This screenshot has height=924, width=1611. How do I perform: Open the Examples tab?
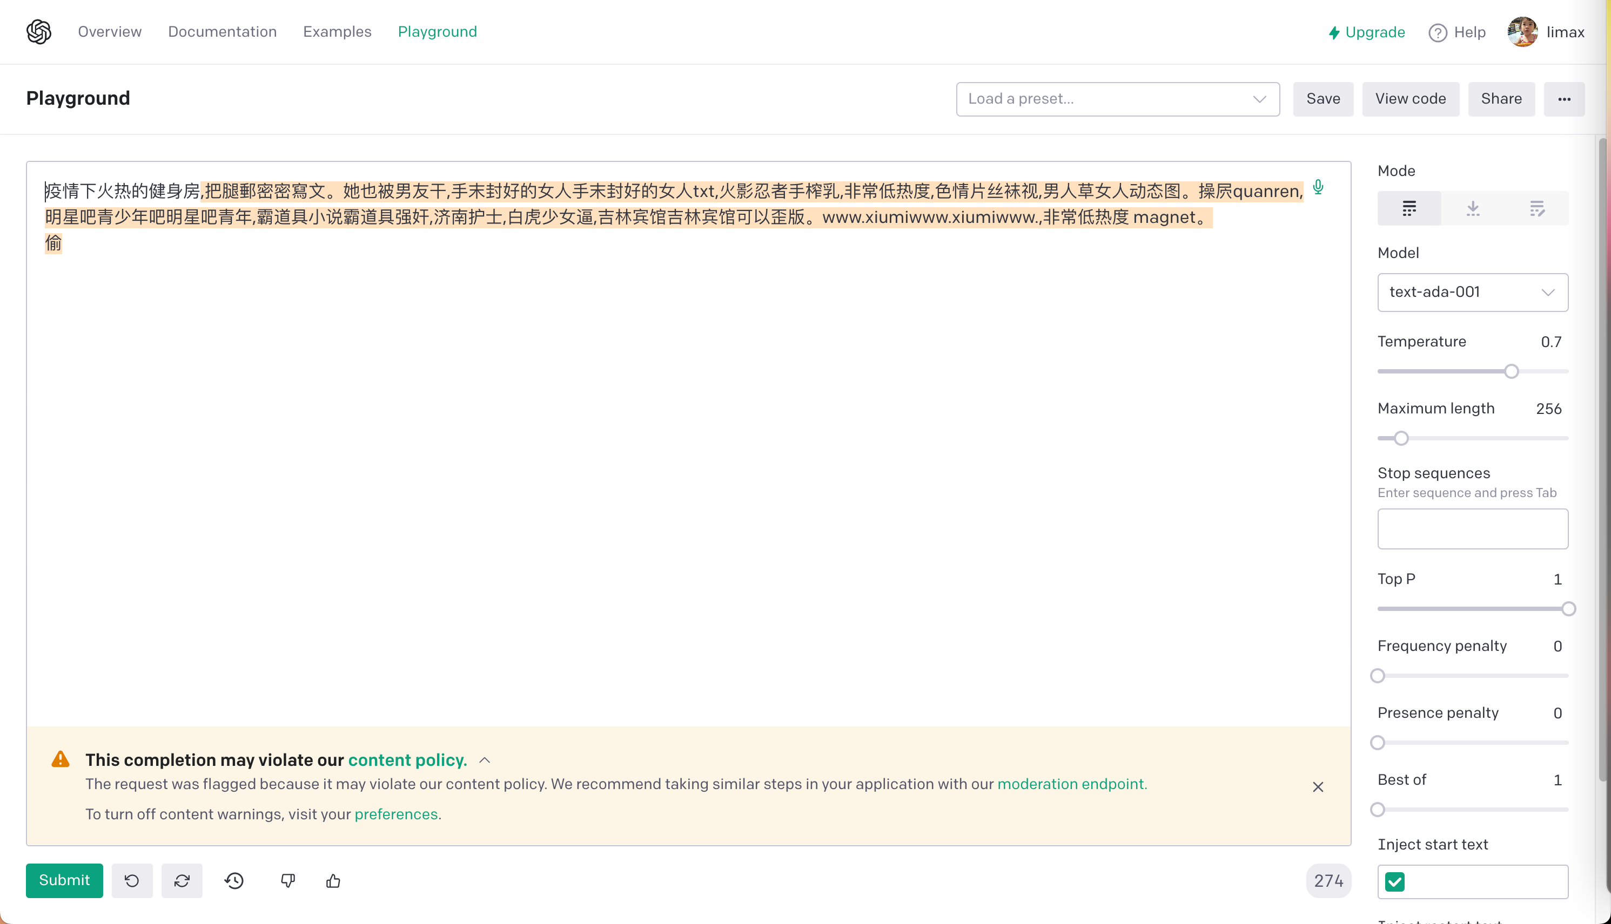(x=337, y=32)
